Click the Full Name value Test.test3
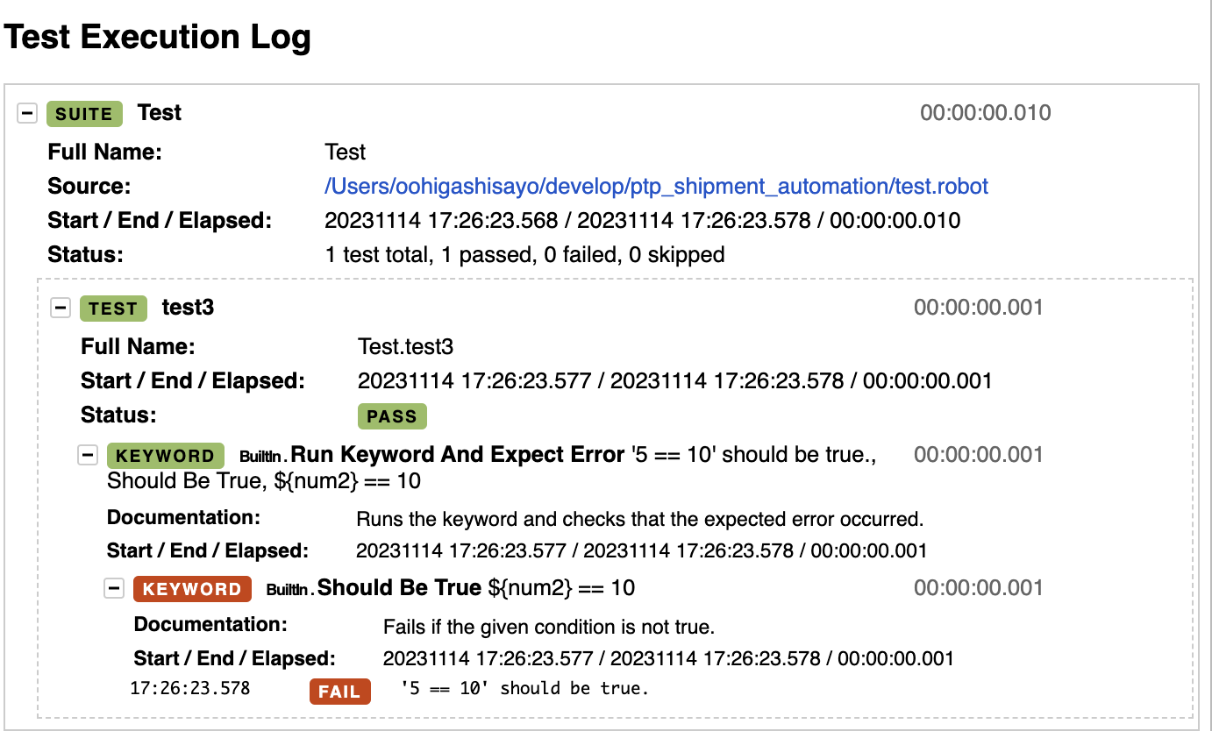This screenshot has height=731, width=1212. coord(405,346)
